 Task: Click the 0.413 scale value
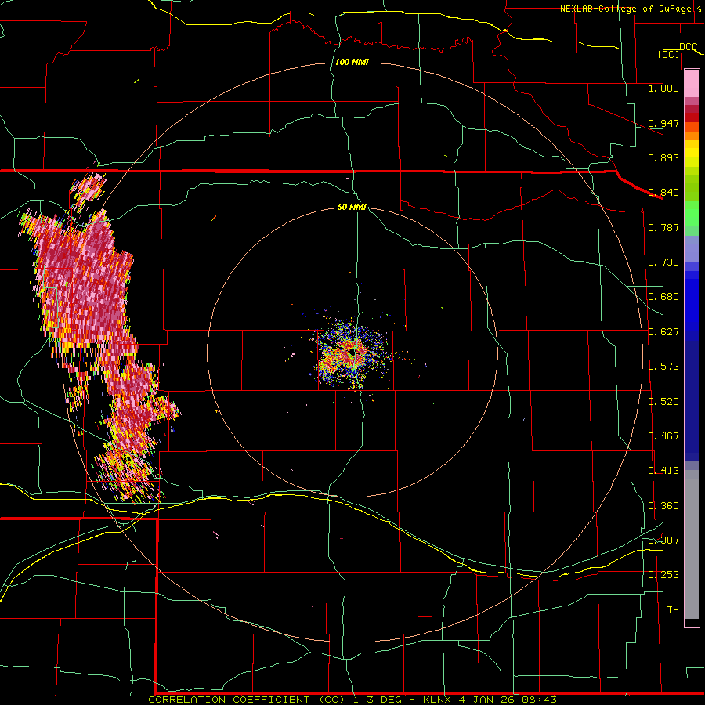663,471
